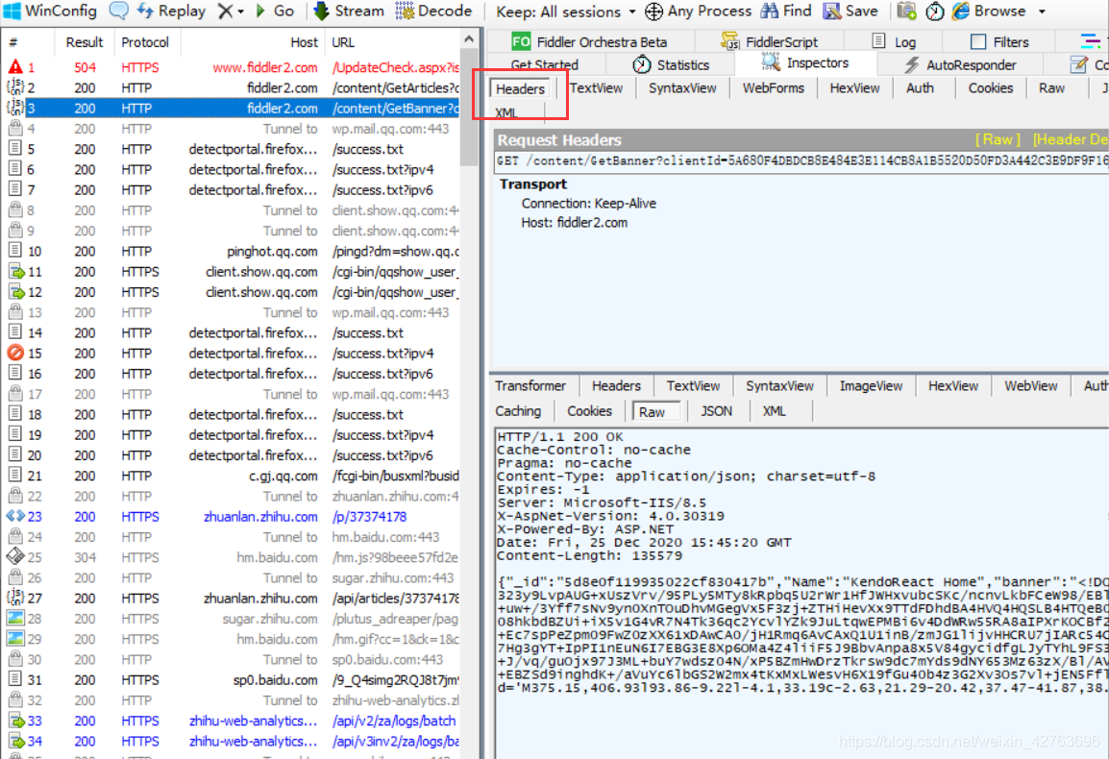Image resolution: width=1109 pixels, height=759 pixels.
Task: Open response Cookies tab
Action: point(589,411)
